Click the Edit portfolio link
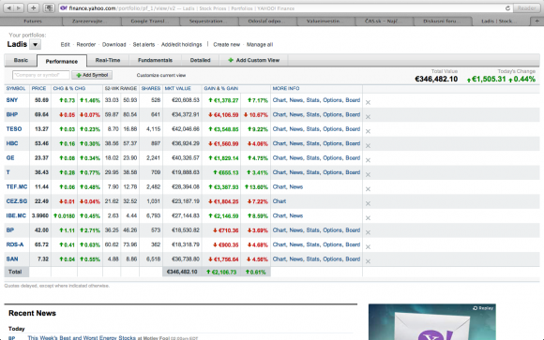 [x=65, y=45]
